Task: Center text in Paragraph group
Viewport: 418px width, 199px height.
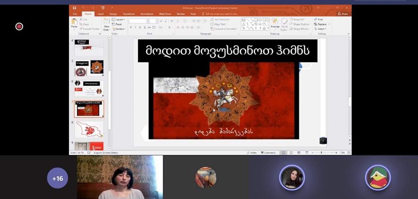Action: tap(183, 27)
